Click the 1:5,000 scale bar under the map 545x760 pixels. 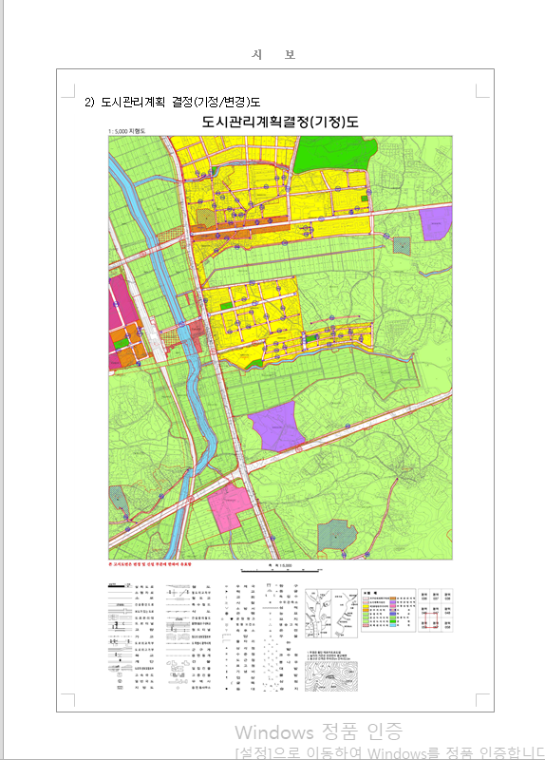click(x=281, y=568)
